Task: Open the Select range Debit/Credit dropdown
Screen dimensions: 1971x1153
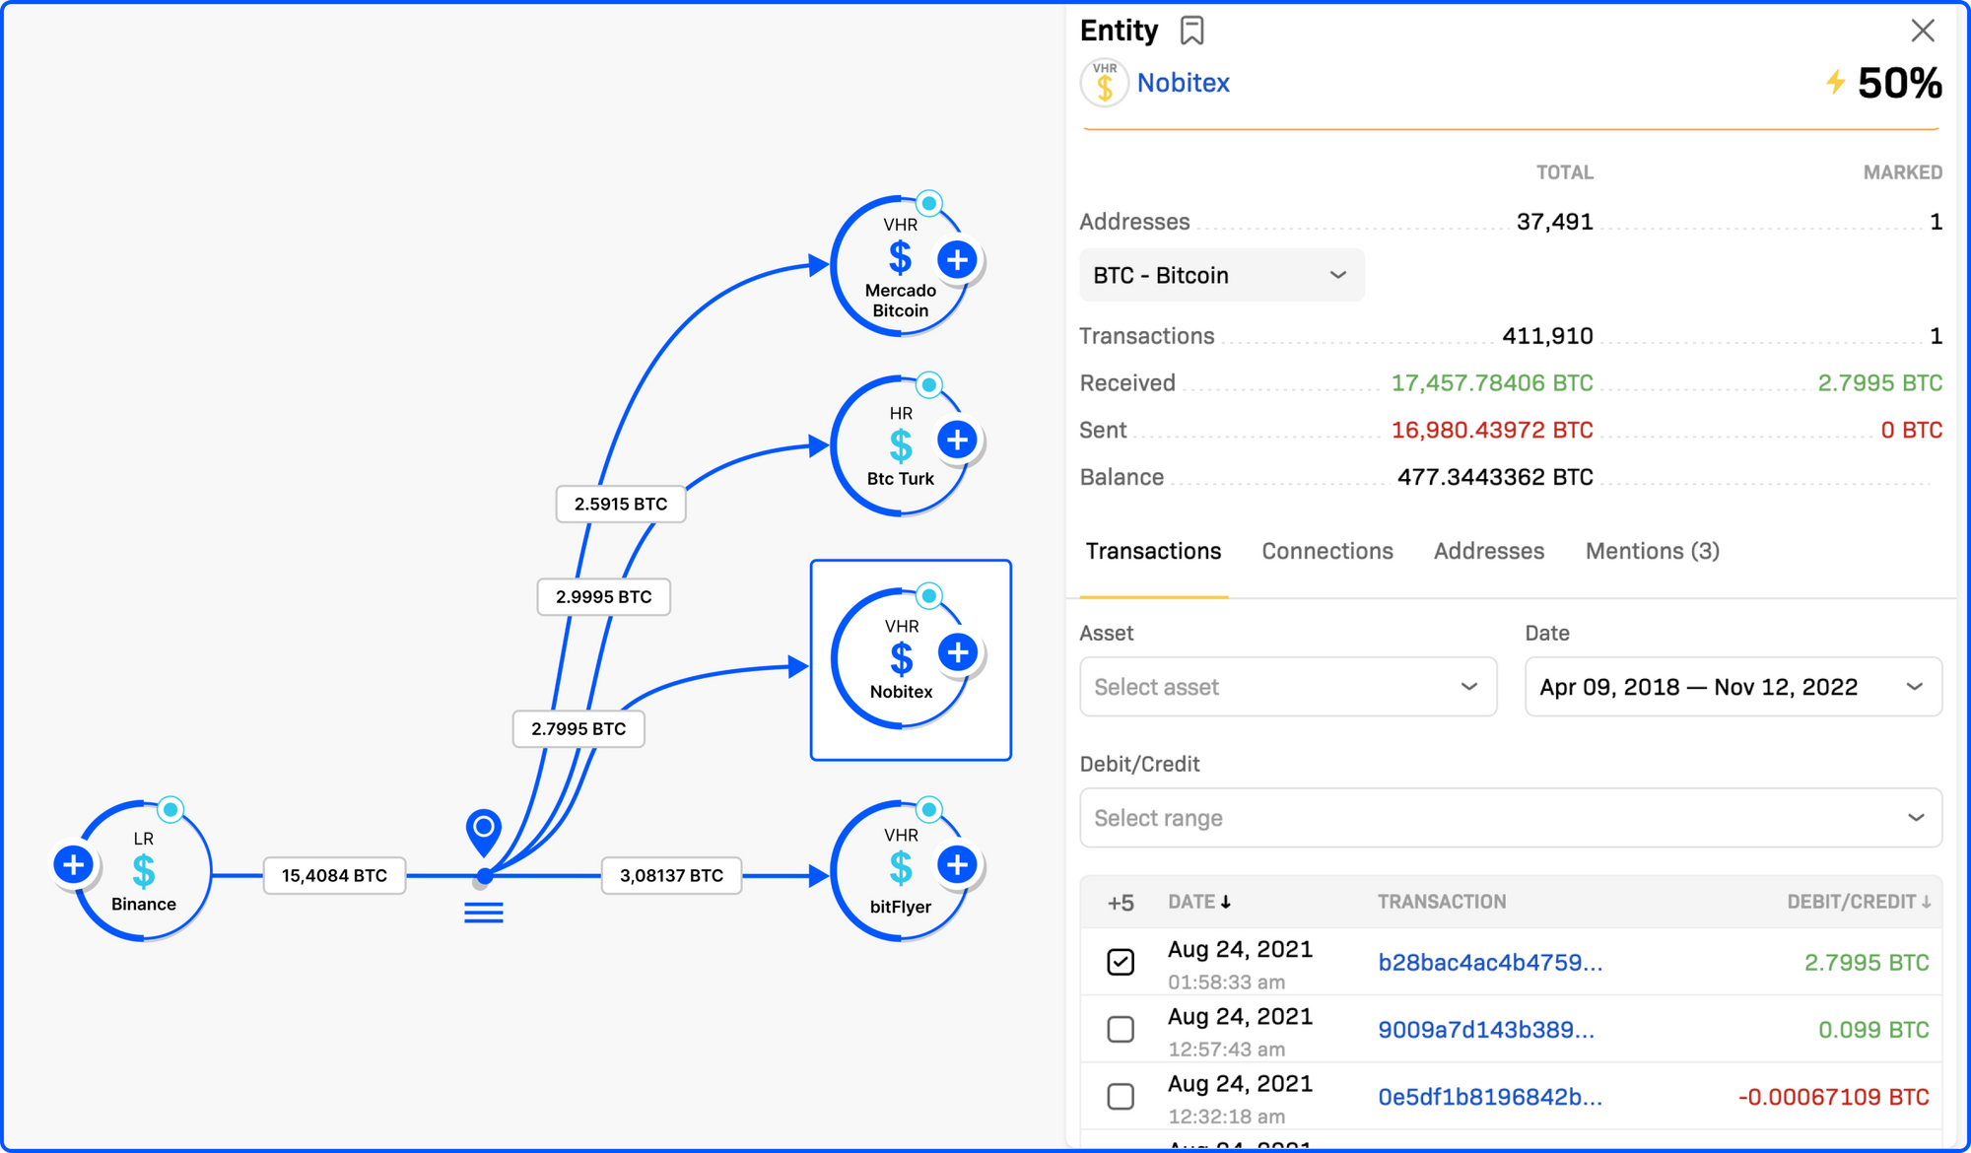Action: 1510,818
